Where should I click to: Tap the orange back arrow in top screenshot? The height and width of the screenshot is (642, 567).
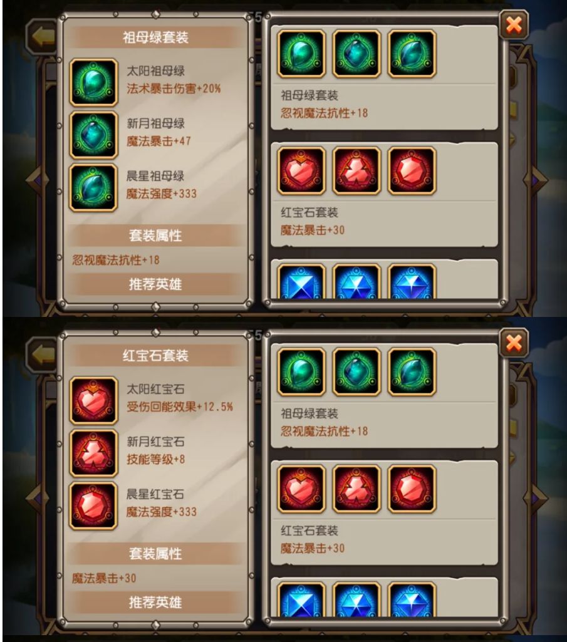coord(42,37)
